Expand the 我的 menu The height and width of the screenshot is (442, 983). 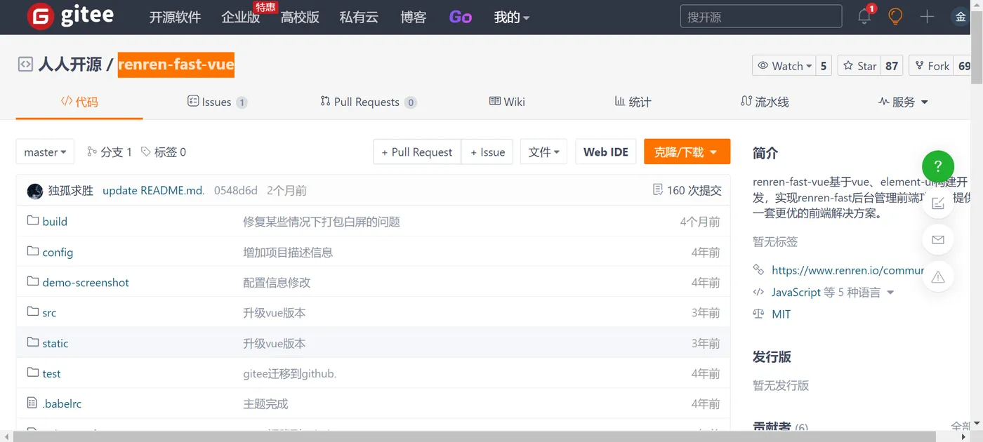[x=512, y=18]
